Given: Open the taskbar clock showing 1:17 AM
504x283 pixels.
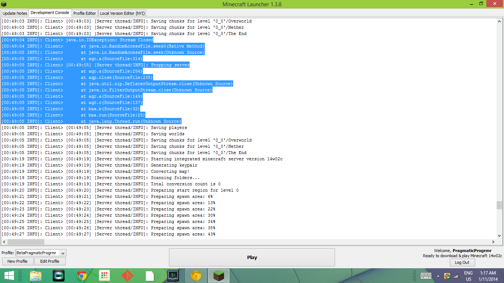Looking at the screenshot, I should click(x=488, y=276).
